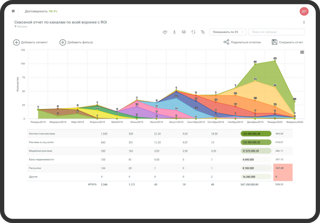320x223 pixels.
Task: Click 'Добавить фильтр' plus button
Action: 62,43
